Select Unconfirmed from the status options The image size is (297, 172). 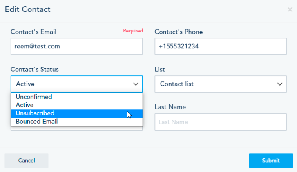pyautogui.click(x=34, y=97)
